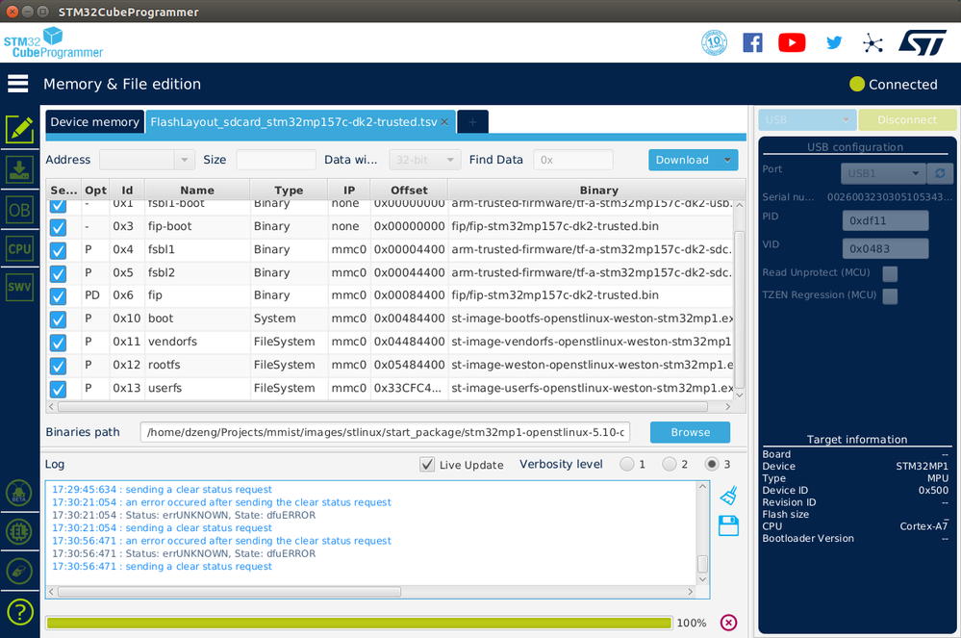Image resolution: width=961 pixels, height=638 pixels.
Task: Close the FlashLayout tsv tab
Action: coord(444,122)
